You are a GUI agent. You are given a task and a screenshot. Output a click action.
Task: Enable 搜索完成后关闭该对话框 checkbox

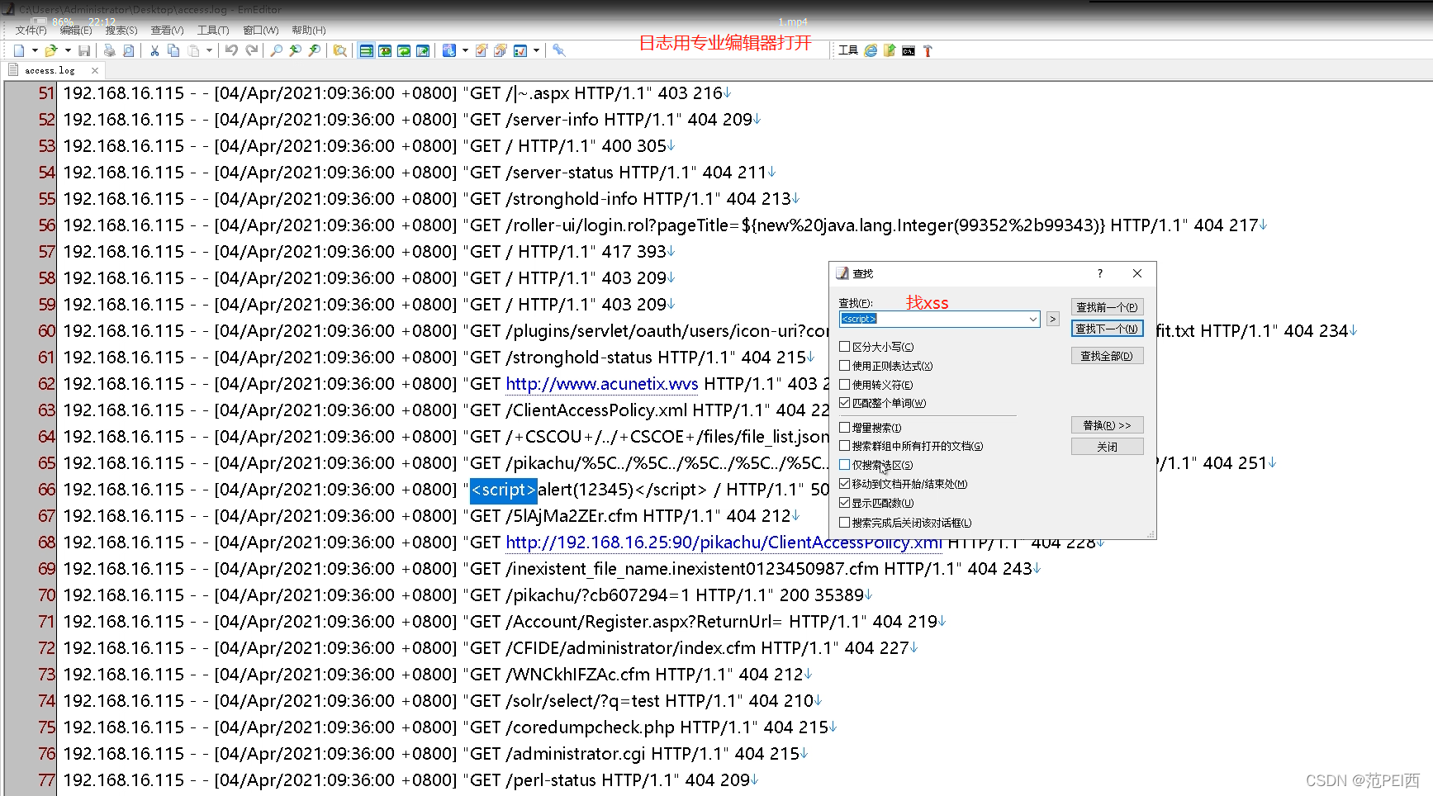(844, 523)
